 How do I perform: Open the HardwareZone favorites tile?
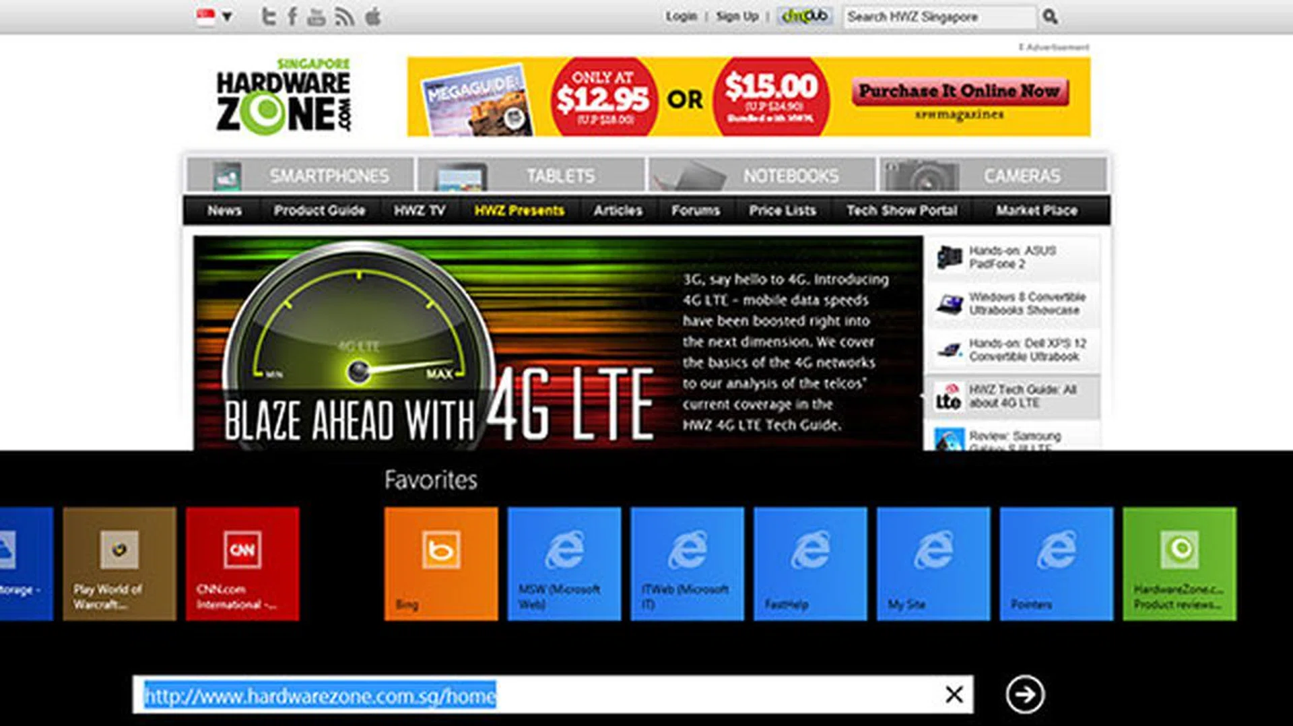pyautogui.click(x=1179, y=564)
